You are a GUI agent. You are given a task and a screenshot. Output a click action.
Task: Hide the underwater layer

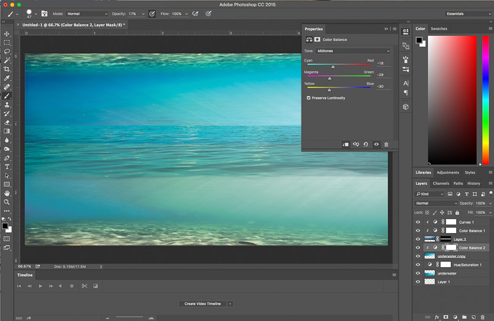coord(418,273)
